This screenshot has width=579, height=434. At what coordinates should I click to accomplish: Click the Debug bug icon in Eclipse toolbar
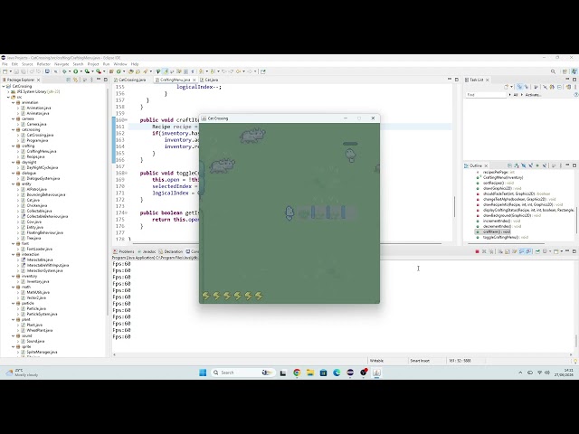pos(64,71)
